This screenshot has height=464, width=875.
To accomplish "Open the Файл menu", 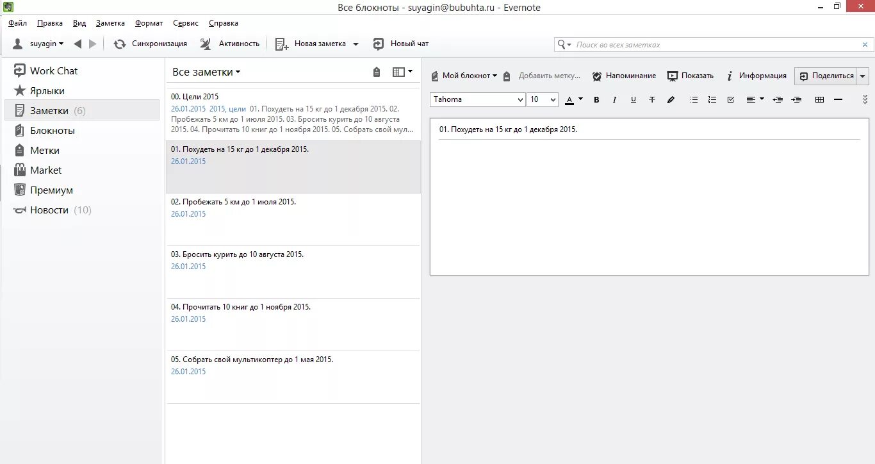I will tap(17, 23).
